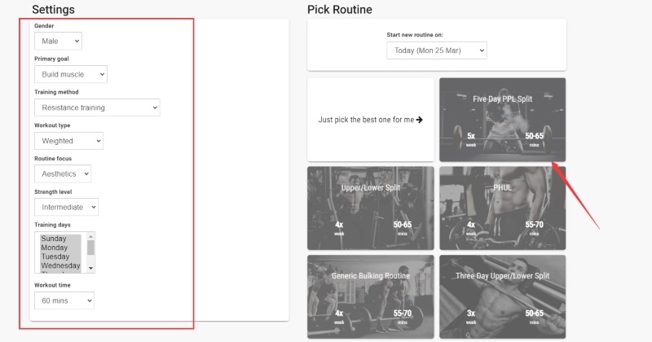The width and height of the screenshot is (652, 342).
Task: Open the Workout type dropdown
Action: (x=68, y=141)
